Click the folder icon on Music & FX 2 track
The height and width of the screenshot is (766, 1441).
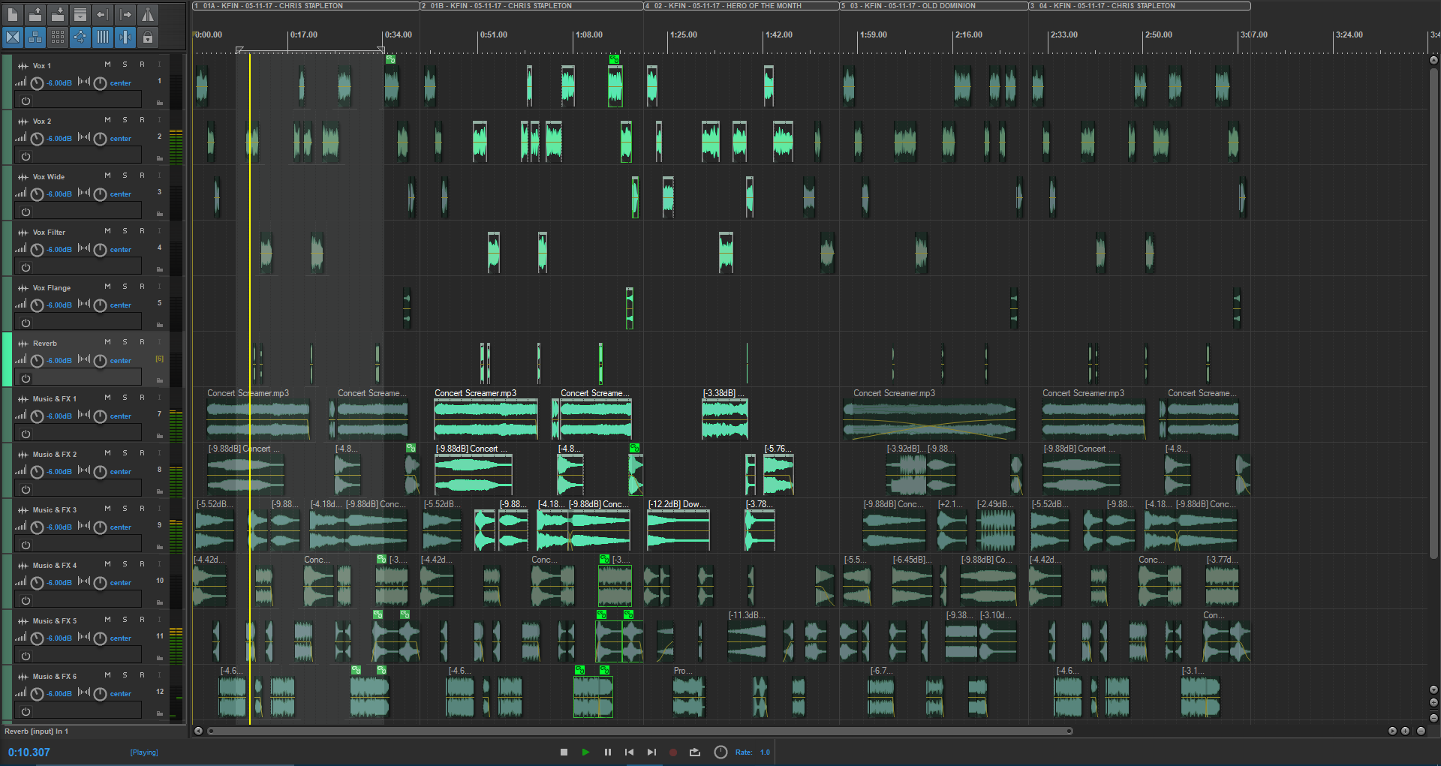coord(160,491)
